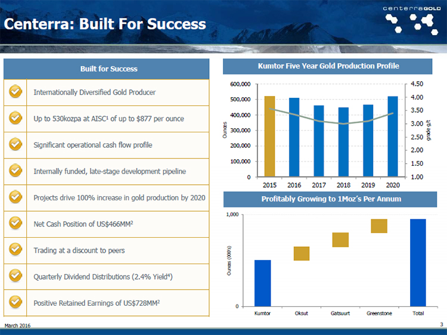
Task: Click the 1,000 label on lower chart axis
Action: coord(232,215)
